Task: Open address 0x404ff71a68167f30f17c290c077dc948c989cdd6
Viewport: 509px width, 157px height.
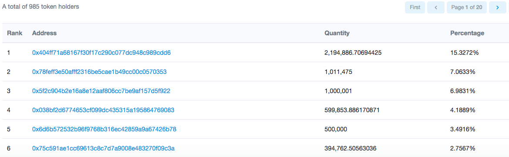Action: (101, 53)
